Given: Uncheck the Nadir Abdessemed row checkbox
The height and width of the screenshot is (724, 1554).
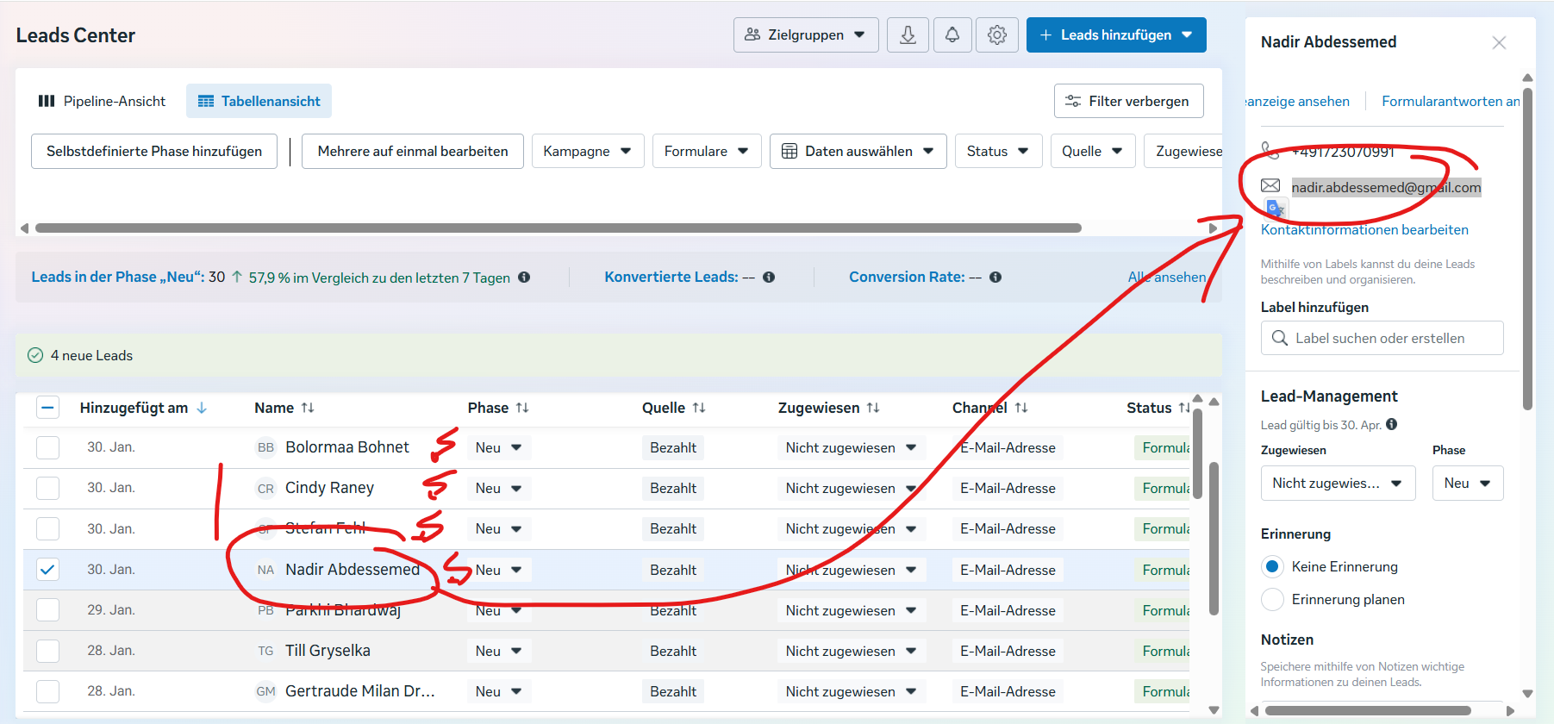Looking at the screenshot, I should pyautogui.click(x=48, y=570).
